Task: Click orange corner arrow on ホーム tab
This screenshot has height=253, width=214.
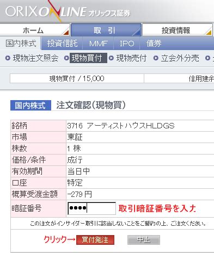Action: click(66, 32)
